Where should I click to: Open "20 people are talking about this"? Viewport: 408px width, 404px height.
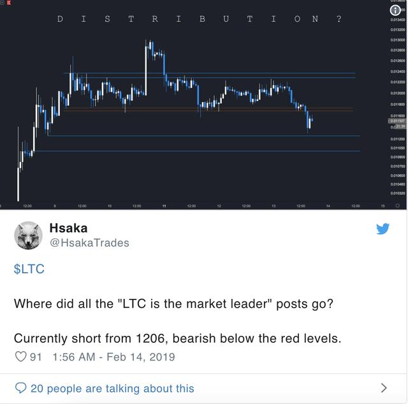112,389
